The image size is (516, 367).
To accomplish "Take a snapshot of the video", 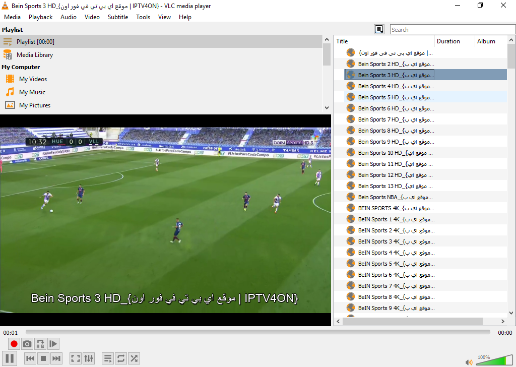I will [27, 343].
